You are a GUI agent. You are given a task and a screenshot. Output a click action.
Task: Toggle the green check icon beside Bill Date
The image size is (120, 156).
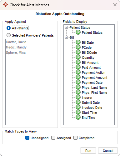click(x=78, y=43)
